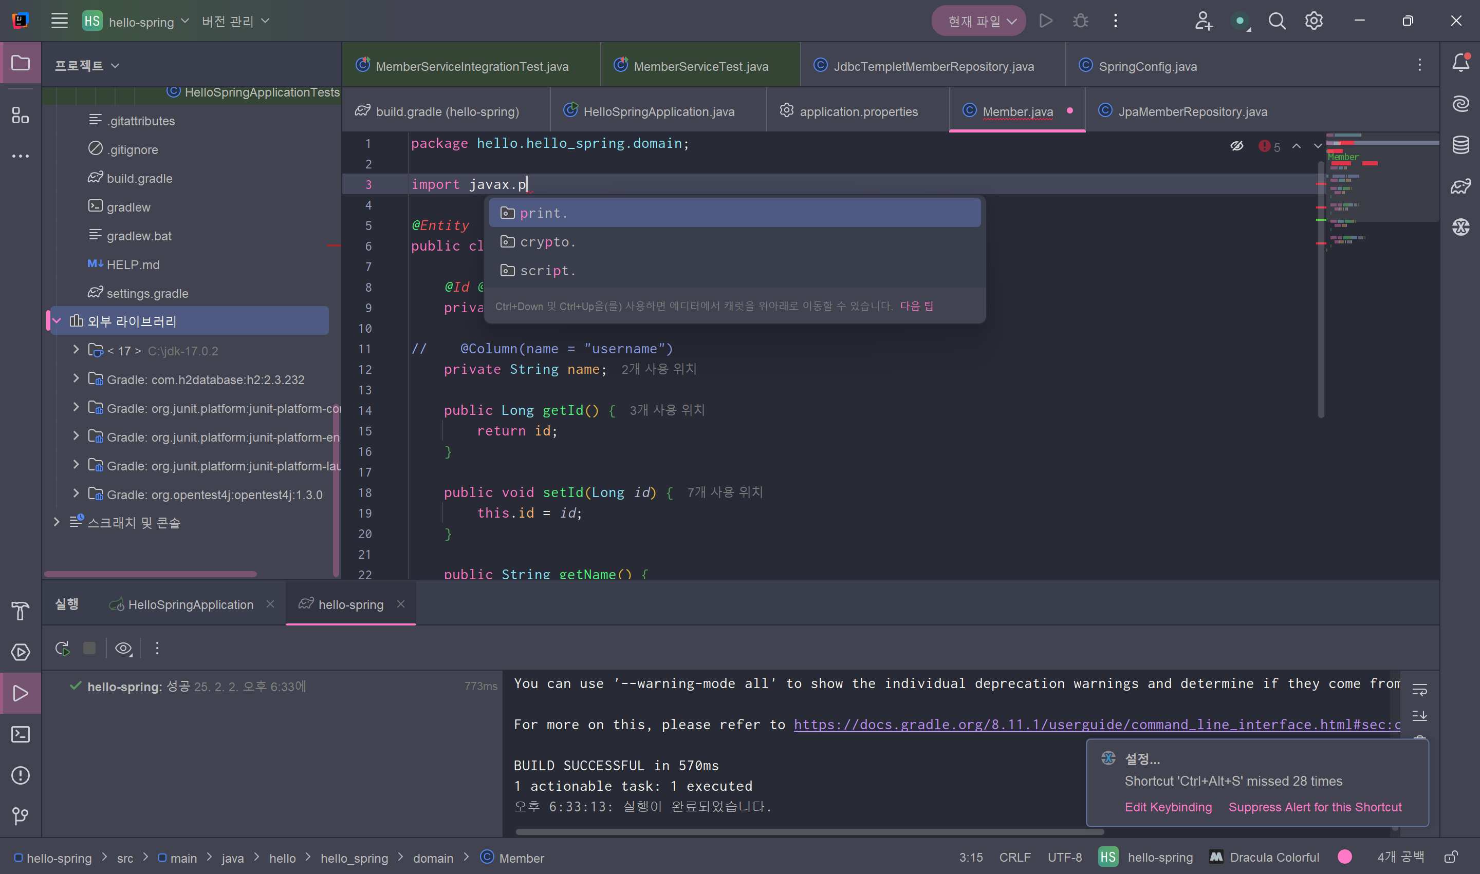Expand the 스크래치 및 콘솔 node
This screenshot has height=874, width=1480.
click(57, 522)
